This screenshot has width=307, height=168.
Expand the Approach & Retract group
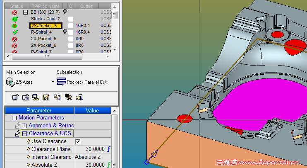tap(24, 126)
